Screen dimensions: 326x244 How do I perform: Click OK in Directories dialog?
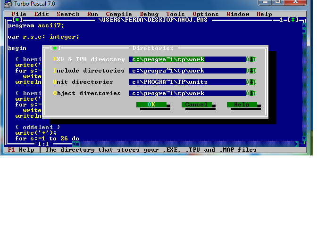pos(151,105)
